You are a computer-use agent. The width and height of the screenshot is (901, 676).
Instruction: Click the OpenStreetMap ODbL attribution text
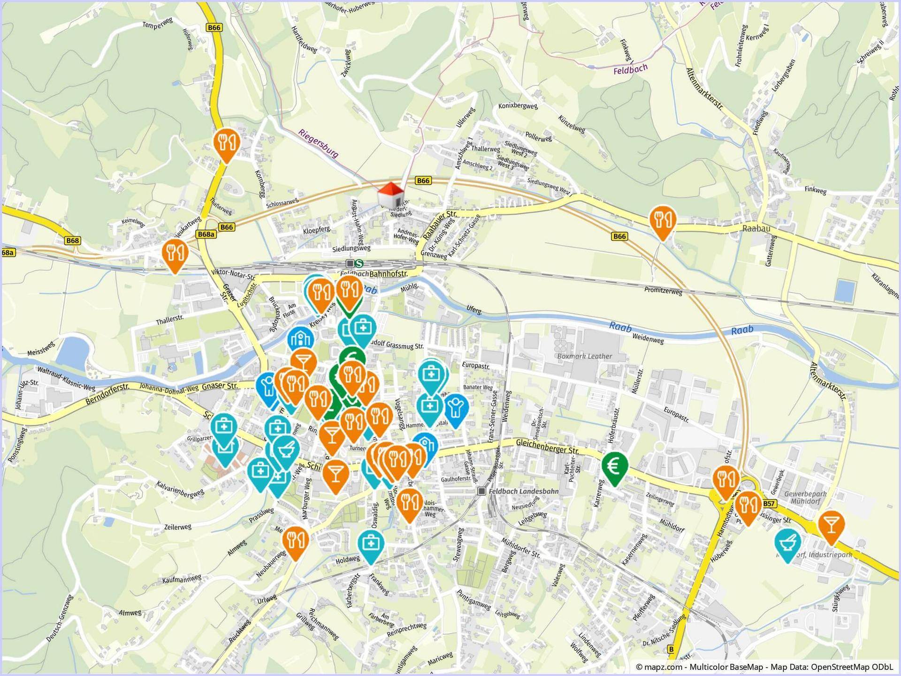[x=851, y=667]
